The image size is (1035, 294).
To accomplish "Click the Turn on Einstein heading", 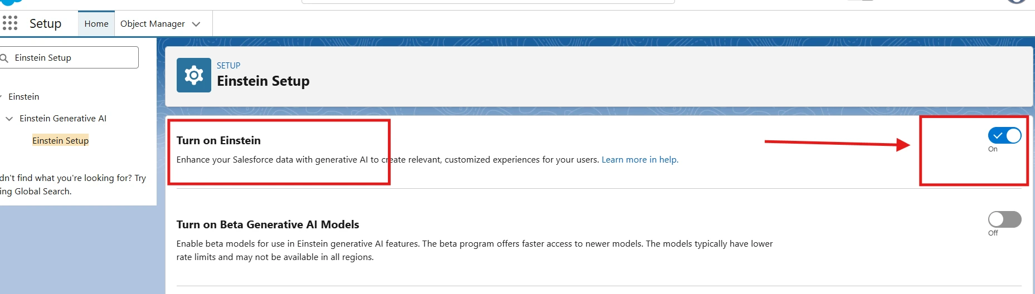I will point(218,140).
